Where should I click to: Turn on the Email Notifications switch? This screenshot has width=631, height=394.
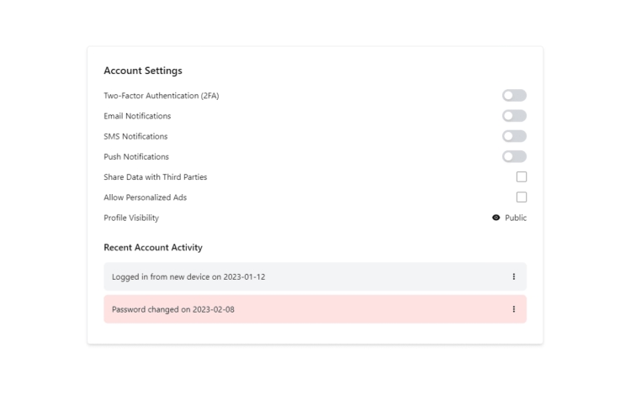tap(514, 116)
